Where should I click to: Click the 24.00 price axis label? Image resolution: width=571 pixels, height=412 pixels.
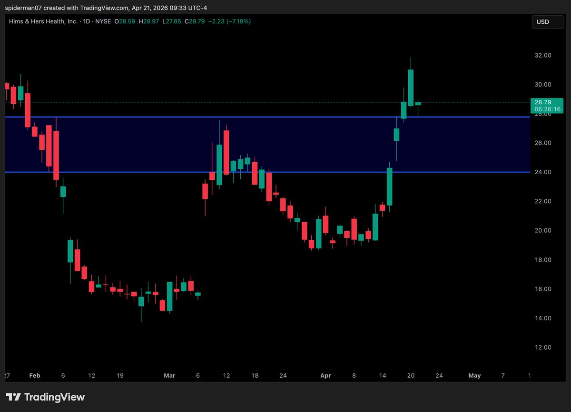click(x=543, y=172)
